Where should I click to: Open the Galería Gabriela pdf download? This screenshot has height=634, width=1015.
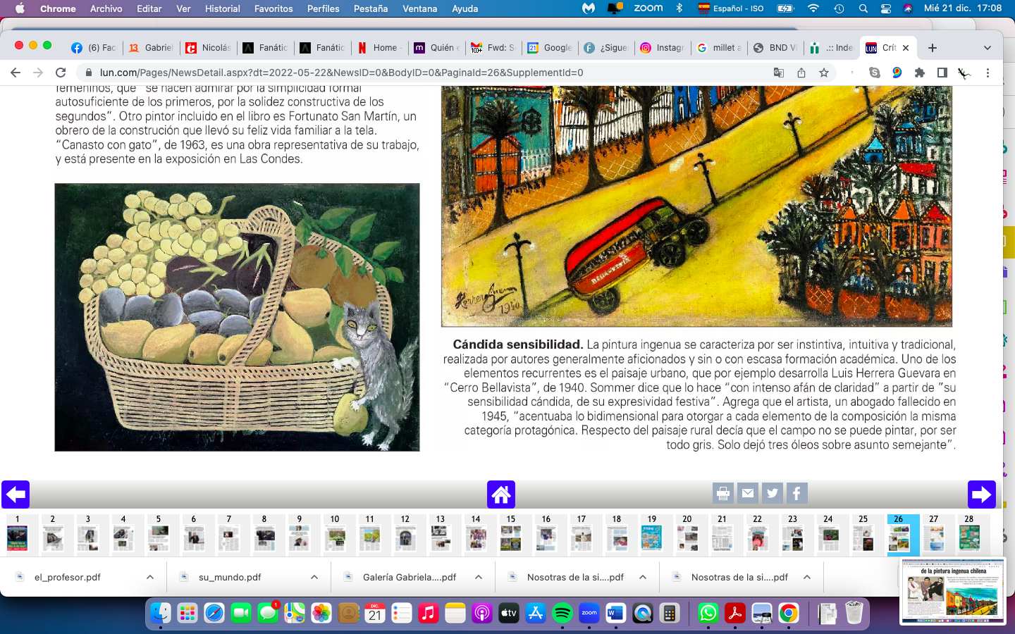(x=409, y=577)
